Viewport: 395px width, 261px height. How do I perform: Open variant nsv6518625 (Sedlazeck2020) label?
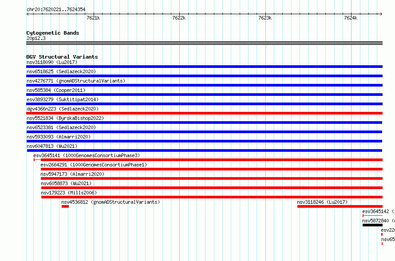pos(61,71)
